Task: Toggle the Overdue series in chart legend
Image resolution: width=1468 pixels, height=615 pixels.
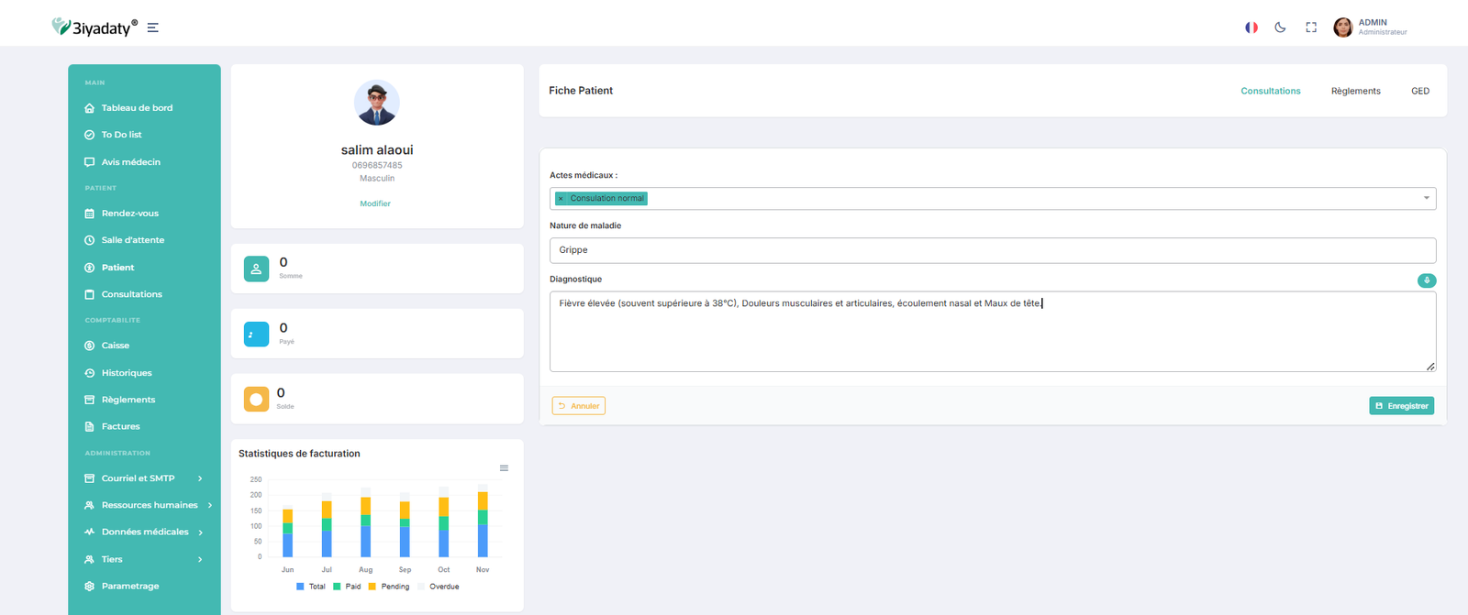Action: point(439,587)
